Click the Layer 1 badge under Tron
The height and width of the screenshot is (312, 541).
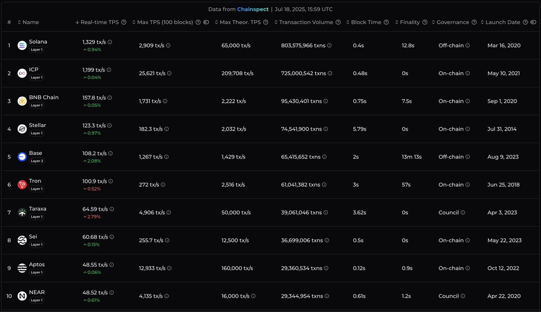click(x=37, y=189)
